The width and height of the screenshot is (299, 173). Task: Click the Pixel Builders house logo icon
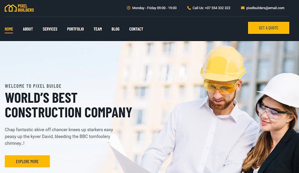pos(11,8)
